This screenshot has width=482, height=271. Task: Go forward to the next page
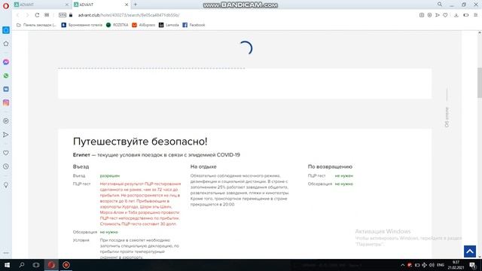click(x=27, y=15)
